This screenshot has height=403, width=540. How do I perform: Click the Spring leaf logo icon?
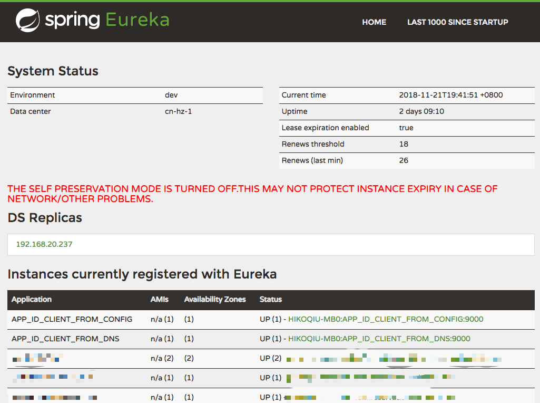tap(27, 21)
